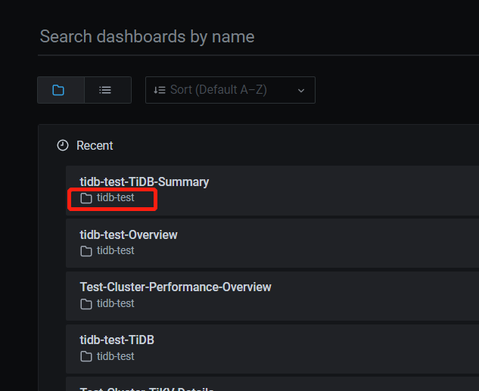Open the Sort (Default A–Z) dropdown
Screen dimensions: 479x391
230,90
